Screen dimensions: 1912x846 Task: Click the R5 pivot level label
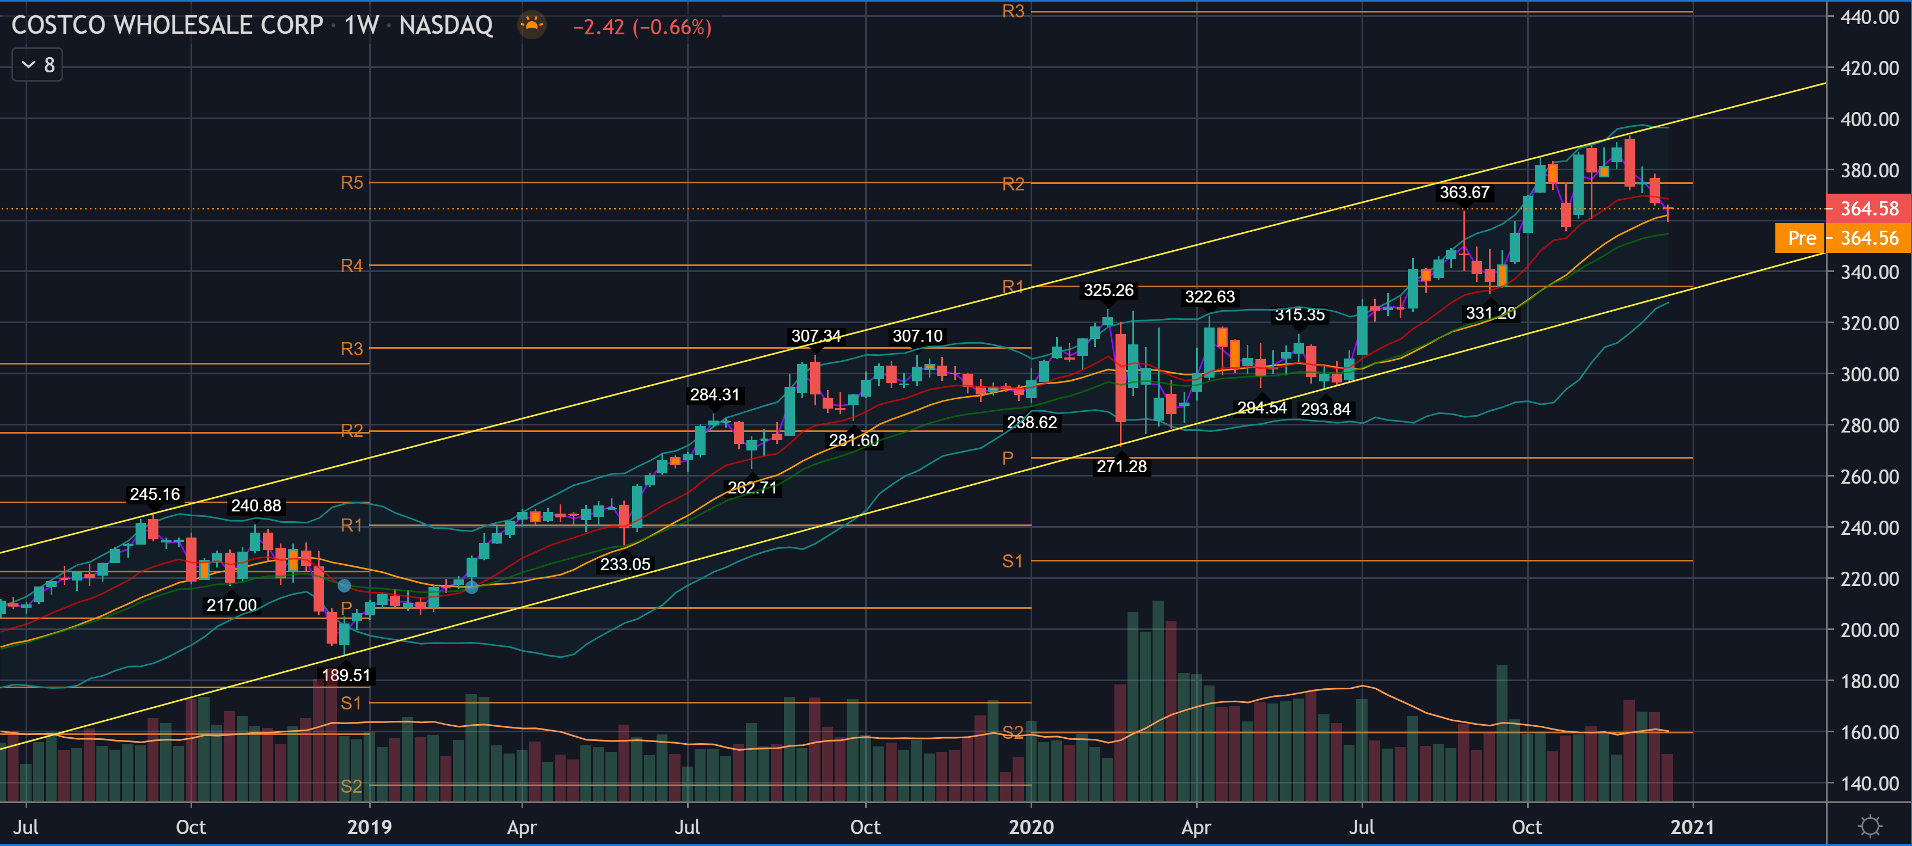tap(352, 182)
